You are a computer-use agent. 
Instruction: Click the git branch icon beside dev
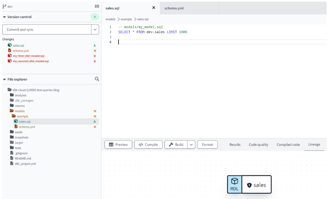point(4,6)
